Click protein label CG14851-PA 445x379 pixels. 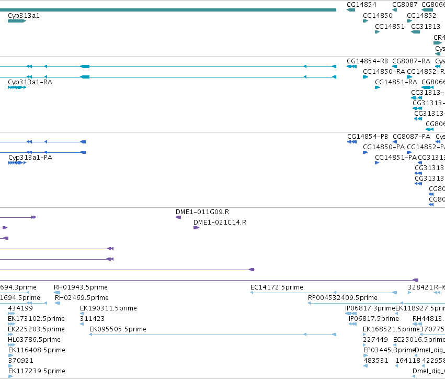tap(396, 158)
